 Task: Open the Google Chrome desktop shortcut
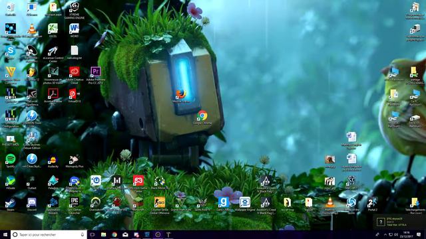pos(202,118)
